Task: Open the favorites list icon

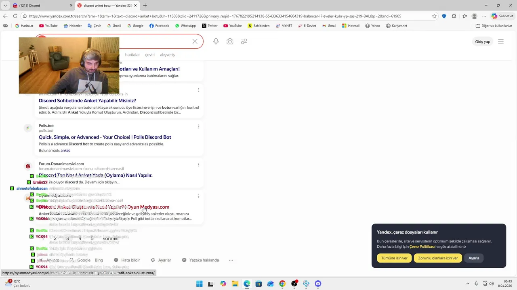Action: pyautogui.click(x=464, y=16)
